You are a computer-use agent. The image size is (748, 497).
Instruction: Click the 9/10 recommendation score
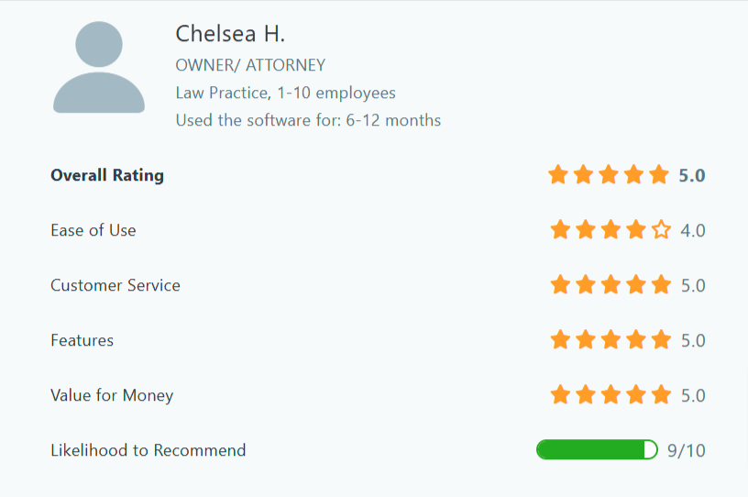(x=687, y=450)
